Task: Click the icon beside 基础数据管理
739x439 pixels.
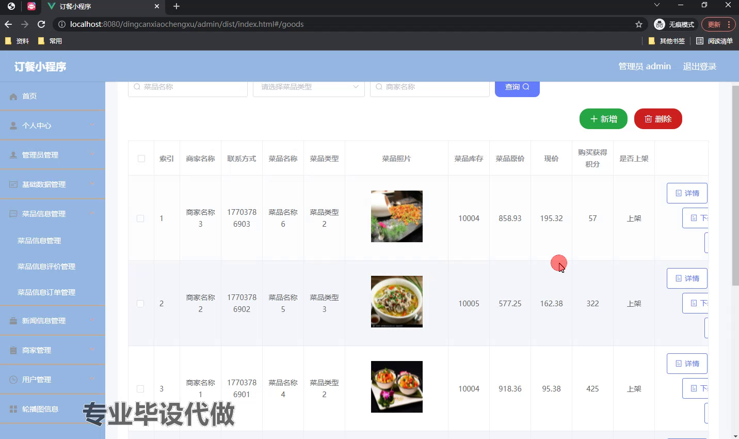Action: point(13,184)
